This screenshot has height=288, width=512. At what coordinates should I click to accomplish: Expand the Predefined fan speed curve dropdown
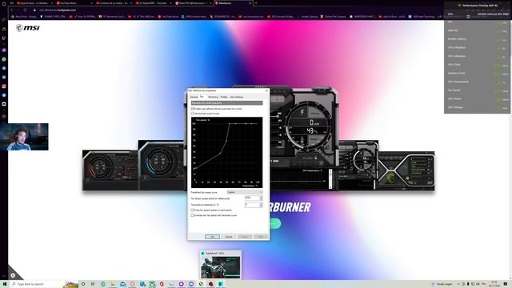click(245, 192)
